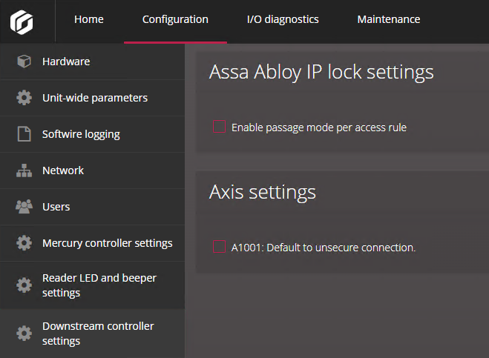This screenshot has width=489, height=358.
Task: Open Softwire logging settings
Action: (x=81, y=134)
